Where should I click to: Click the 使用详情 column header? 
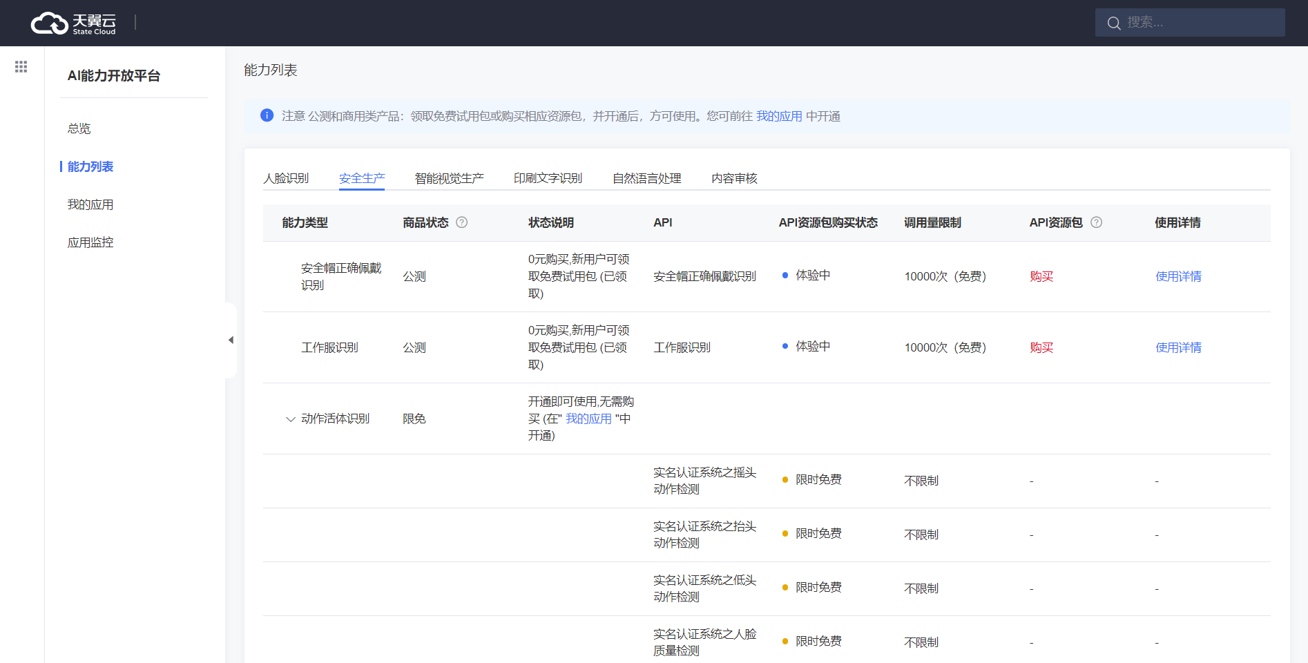pos(1178,222)
